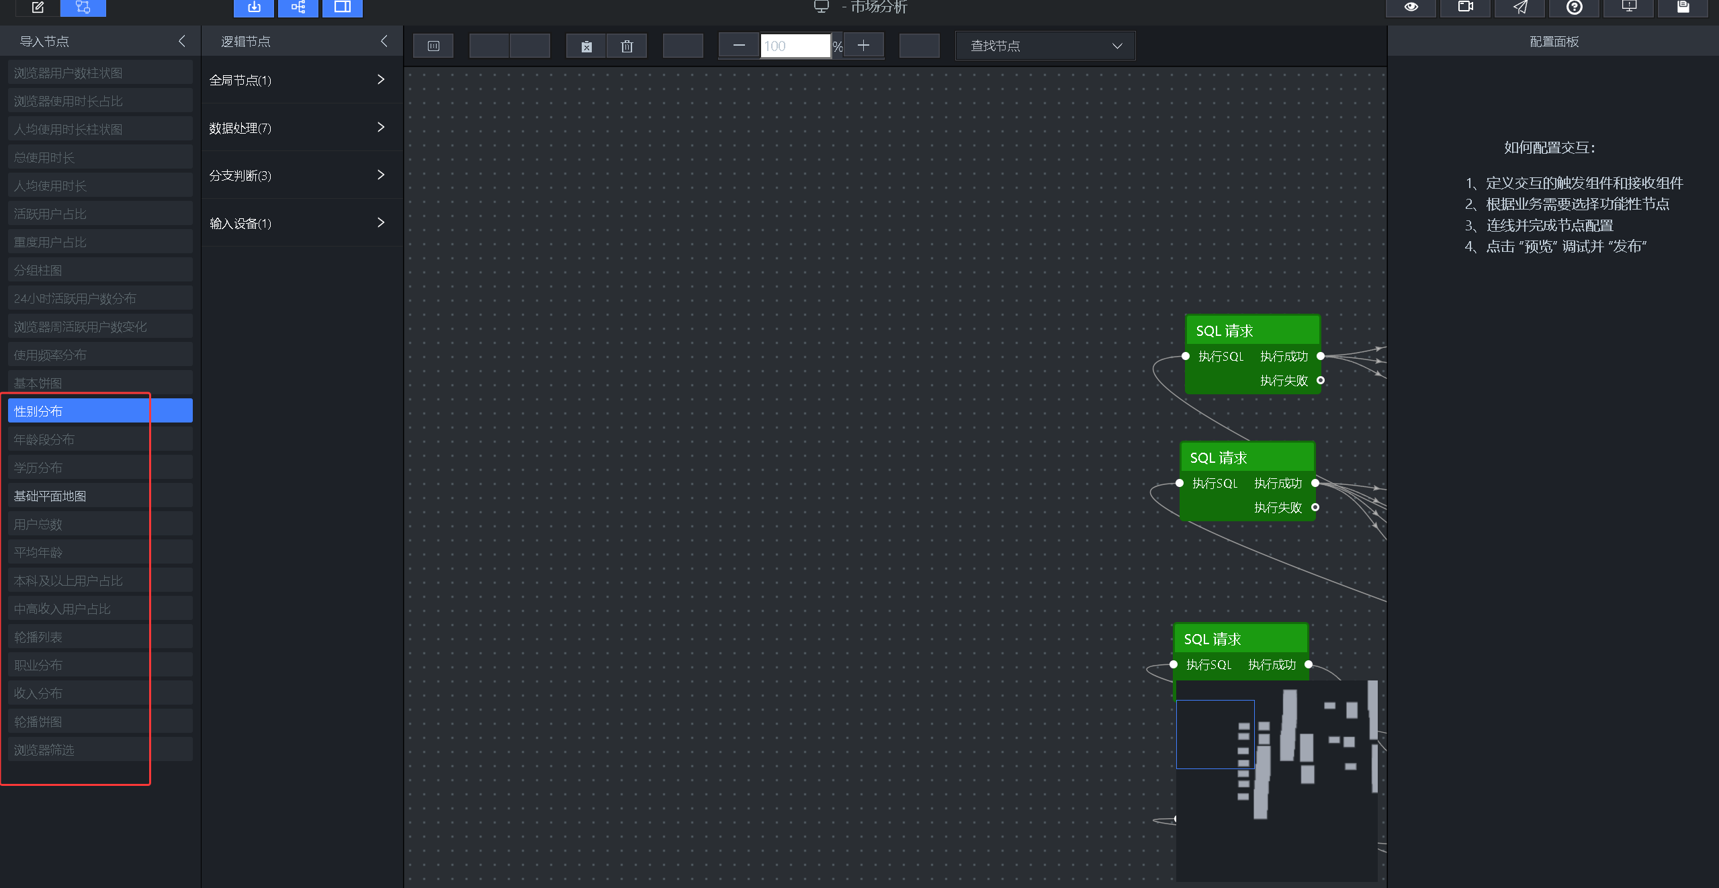Image resolution: width=1719 pixels, height=888 pixels.
Task: Select 轮播列表 list item
Action: [x=100, y=637]
